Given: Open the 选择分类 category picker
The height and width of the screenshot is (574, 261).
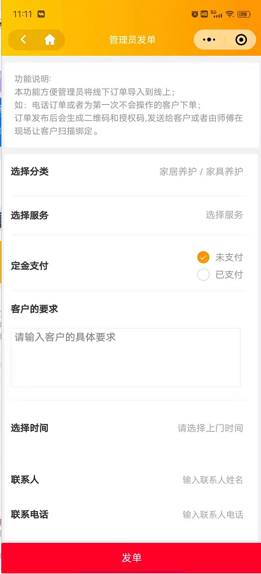Looking at the screenshot, I should [130, 172].
